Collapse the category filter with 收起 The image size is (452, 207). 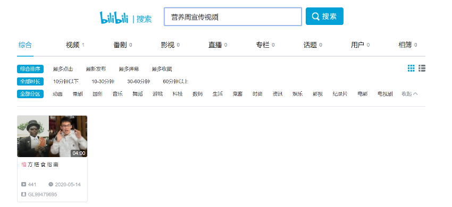(x=409, y=94)
